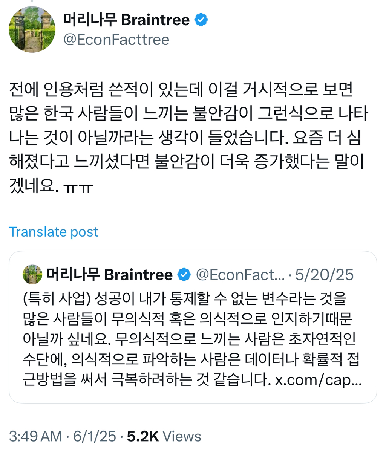Click the verified checkmark in the quoted tweet
This screenshot has height=457, width=386.
(184, 274)
